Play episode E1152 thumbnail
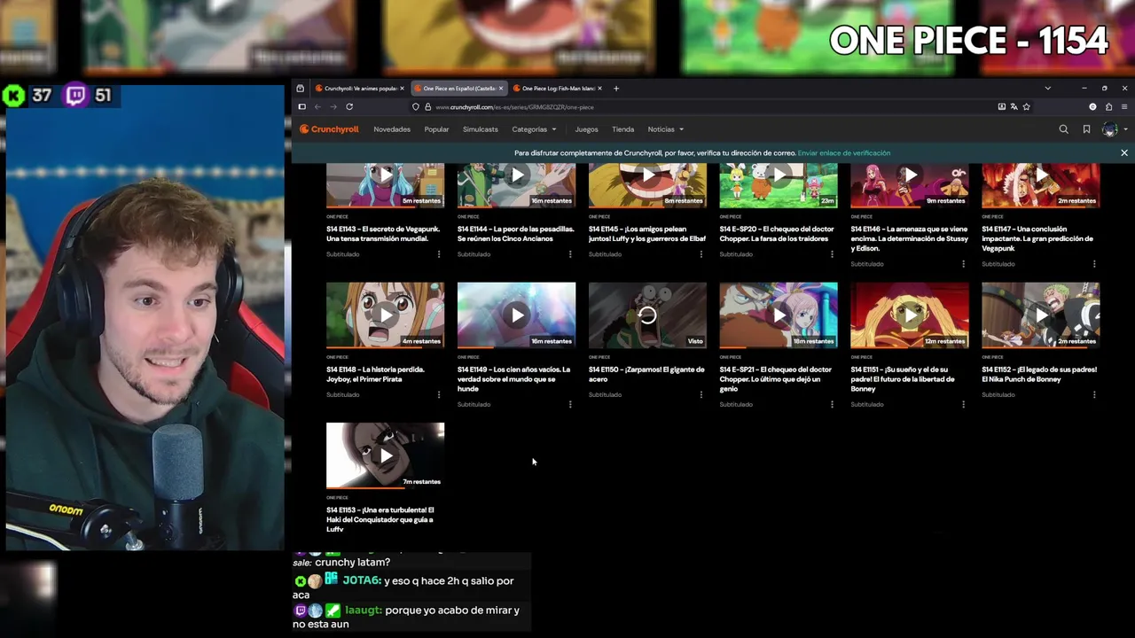 (x=1041, y=315)
